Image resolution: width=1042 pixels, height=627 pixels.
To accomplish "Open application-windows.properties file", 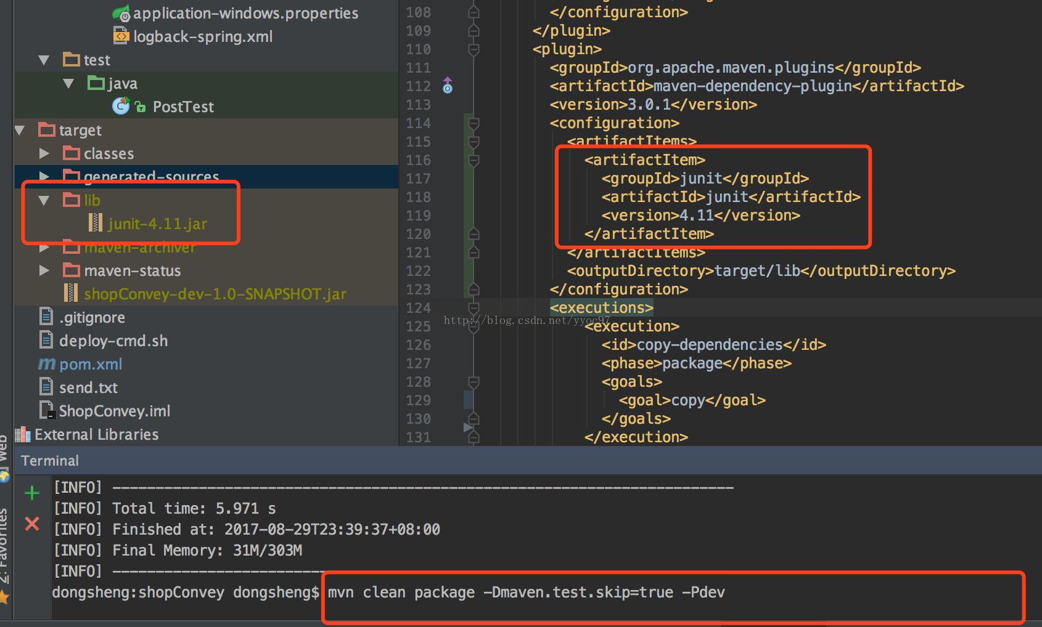I will click(245, 13).
